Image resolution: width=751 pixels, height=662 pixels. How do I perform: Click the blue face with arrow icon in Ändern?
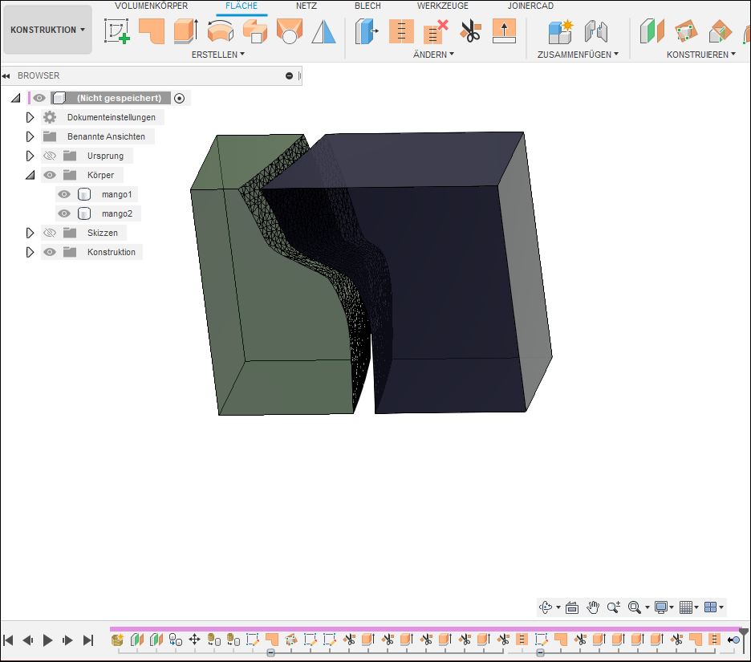pos(367,31)
